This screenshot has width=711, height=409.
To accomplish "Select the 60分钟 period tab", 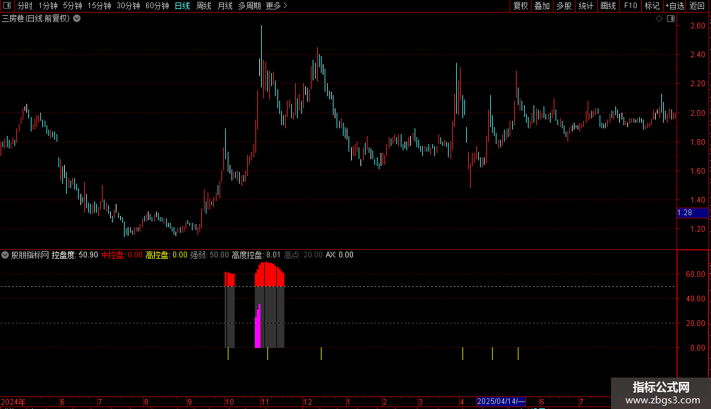I will point(157,6).
